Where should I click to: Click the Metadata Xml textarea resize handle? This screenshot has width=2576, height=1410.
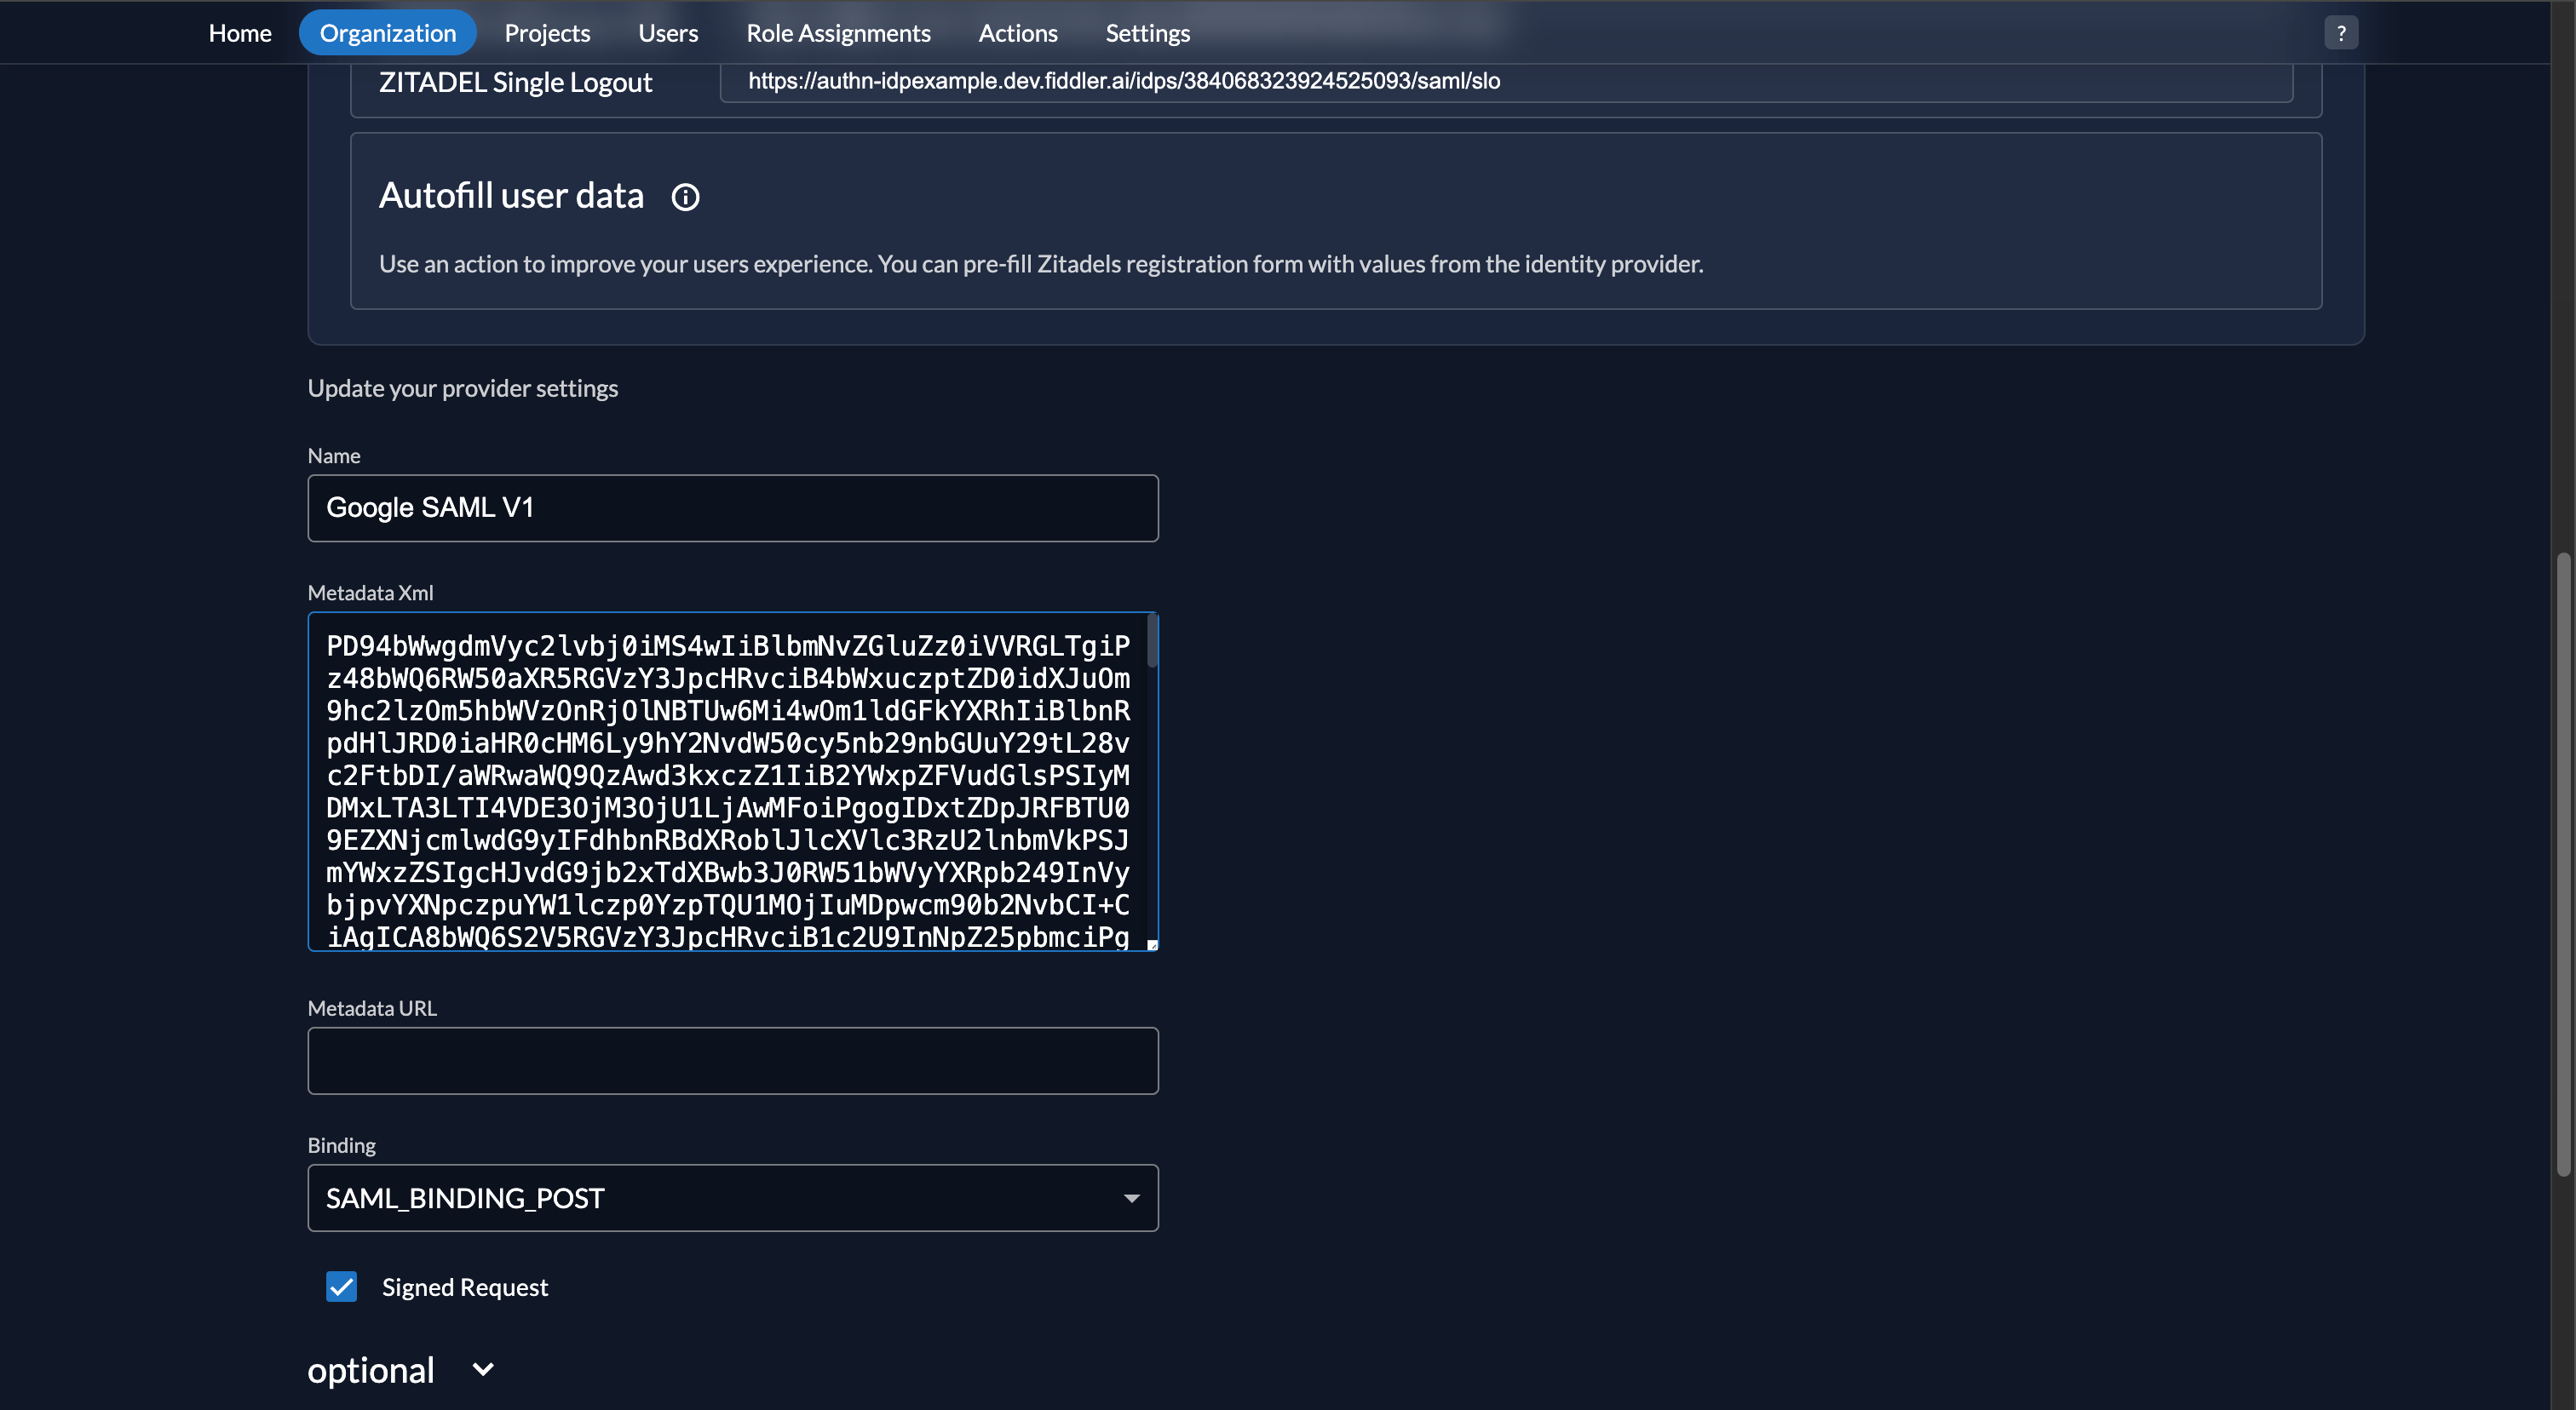pyautogui.click(x=1152, y=944)
